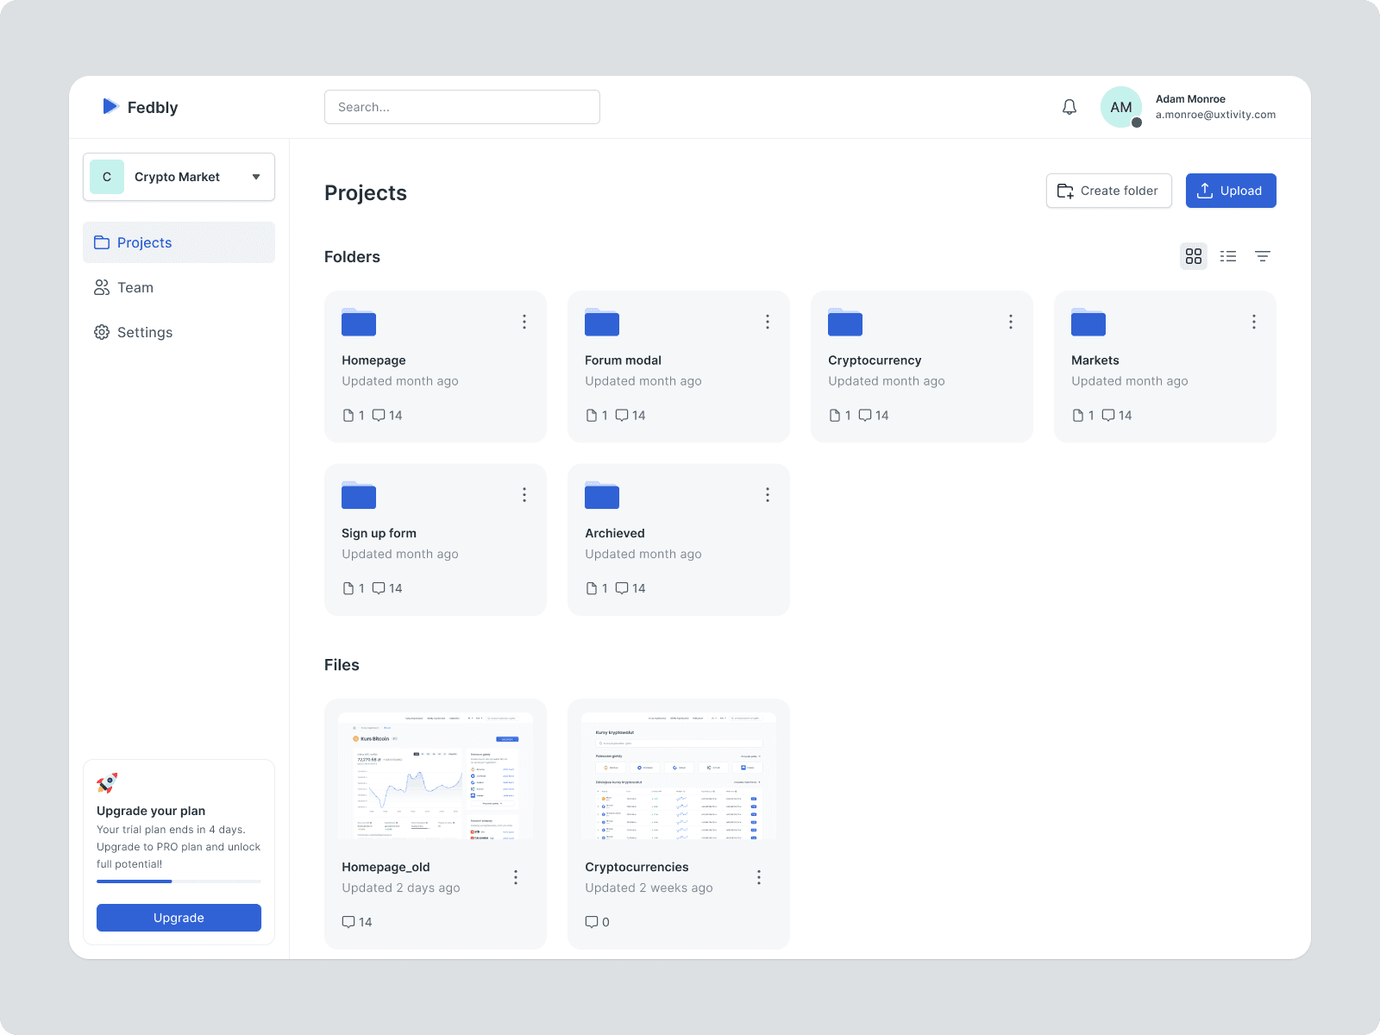Focus the Search input field
This screenshot has width=1380, height=1035.
462,107
